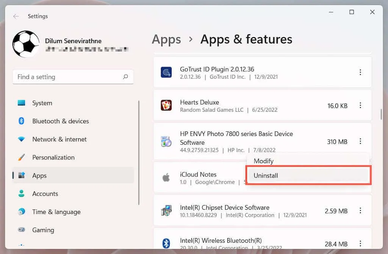Open Bluetooth & devices settings
The image size is (388, 254).
[61, 121]
